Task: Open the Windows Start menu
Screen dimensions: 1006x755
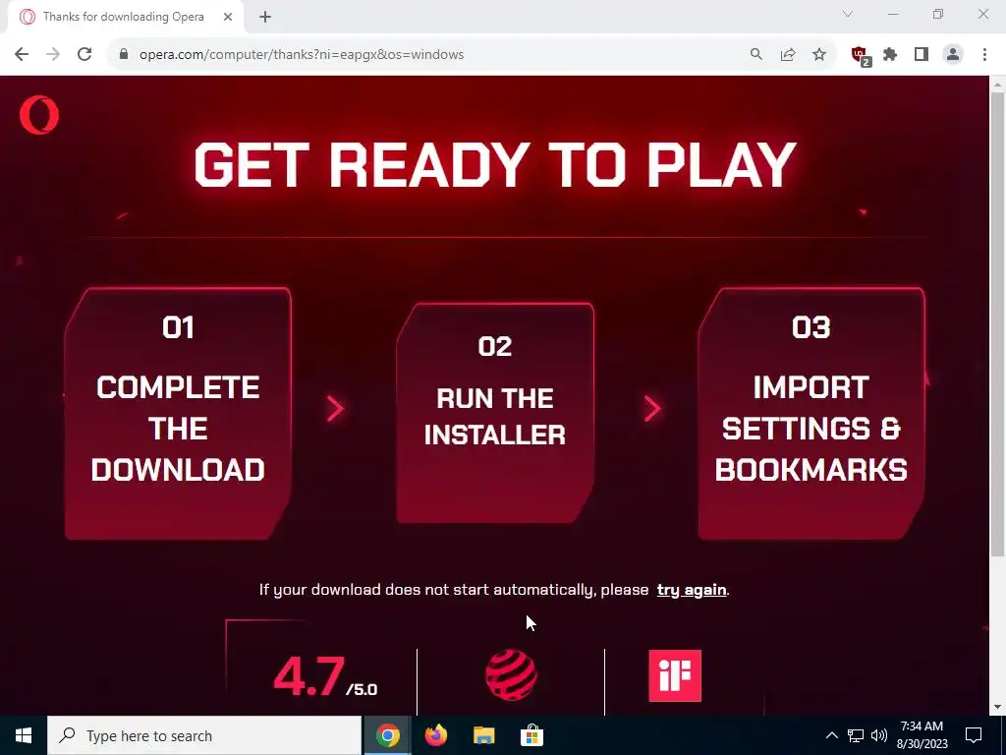Action: point(24,735)
